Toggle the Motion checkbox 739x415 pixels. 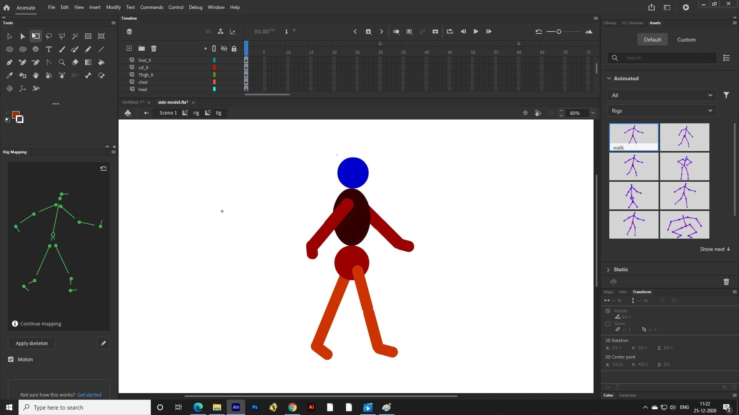point(11,359)
